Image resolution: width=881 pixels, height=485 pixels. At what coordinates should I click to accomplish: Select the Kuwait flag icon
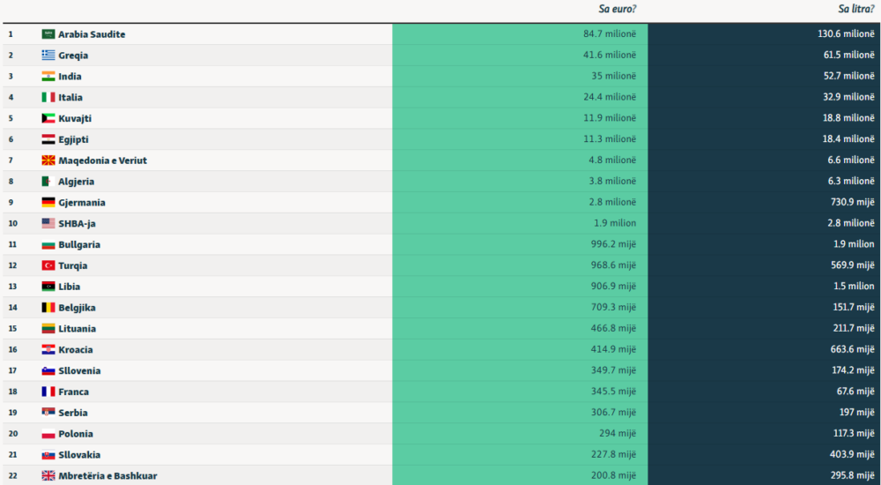48,118
